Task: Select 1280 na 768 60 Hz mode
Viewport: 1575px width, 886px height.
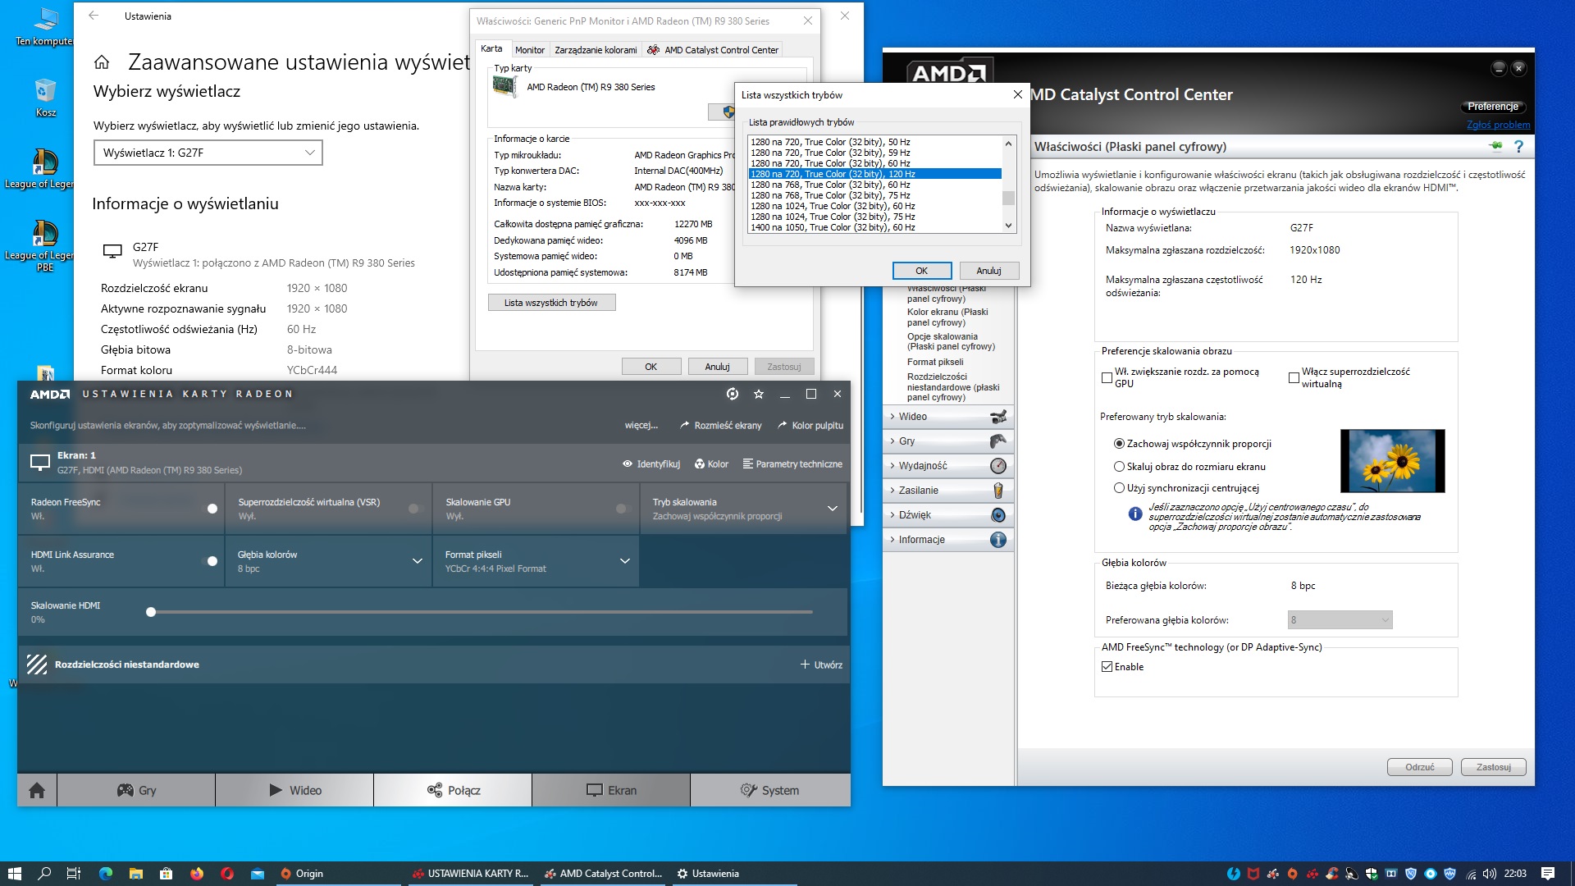Action: click(830, 185)
